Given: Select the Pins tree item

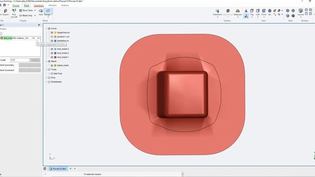Looking at the screenshot, I should tap(53, 78).
